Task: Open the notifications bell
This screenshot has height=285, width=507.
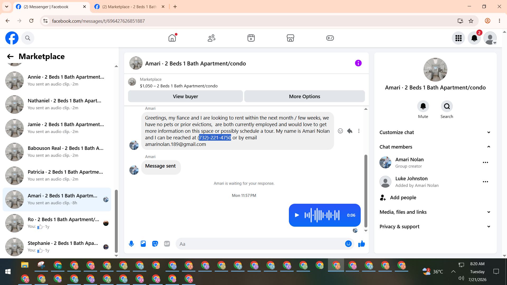Action: tap(474, 38)
